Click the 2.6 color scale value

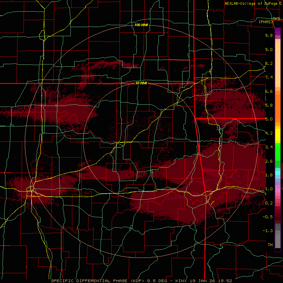point(269,161)
